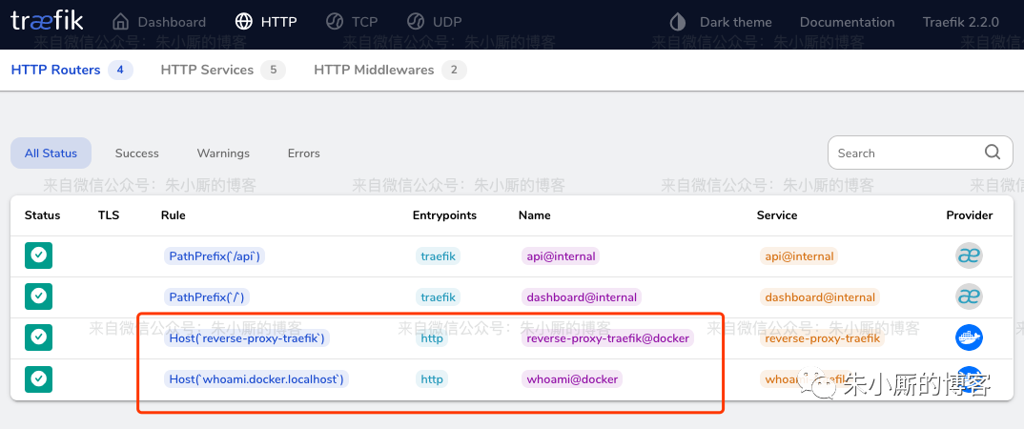Click the Name column header
This screenshot has height=429, width=1024.
pyautogui.click(x=534, y=214)
